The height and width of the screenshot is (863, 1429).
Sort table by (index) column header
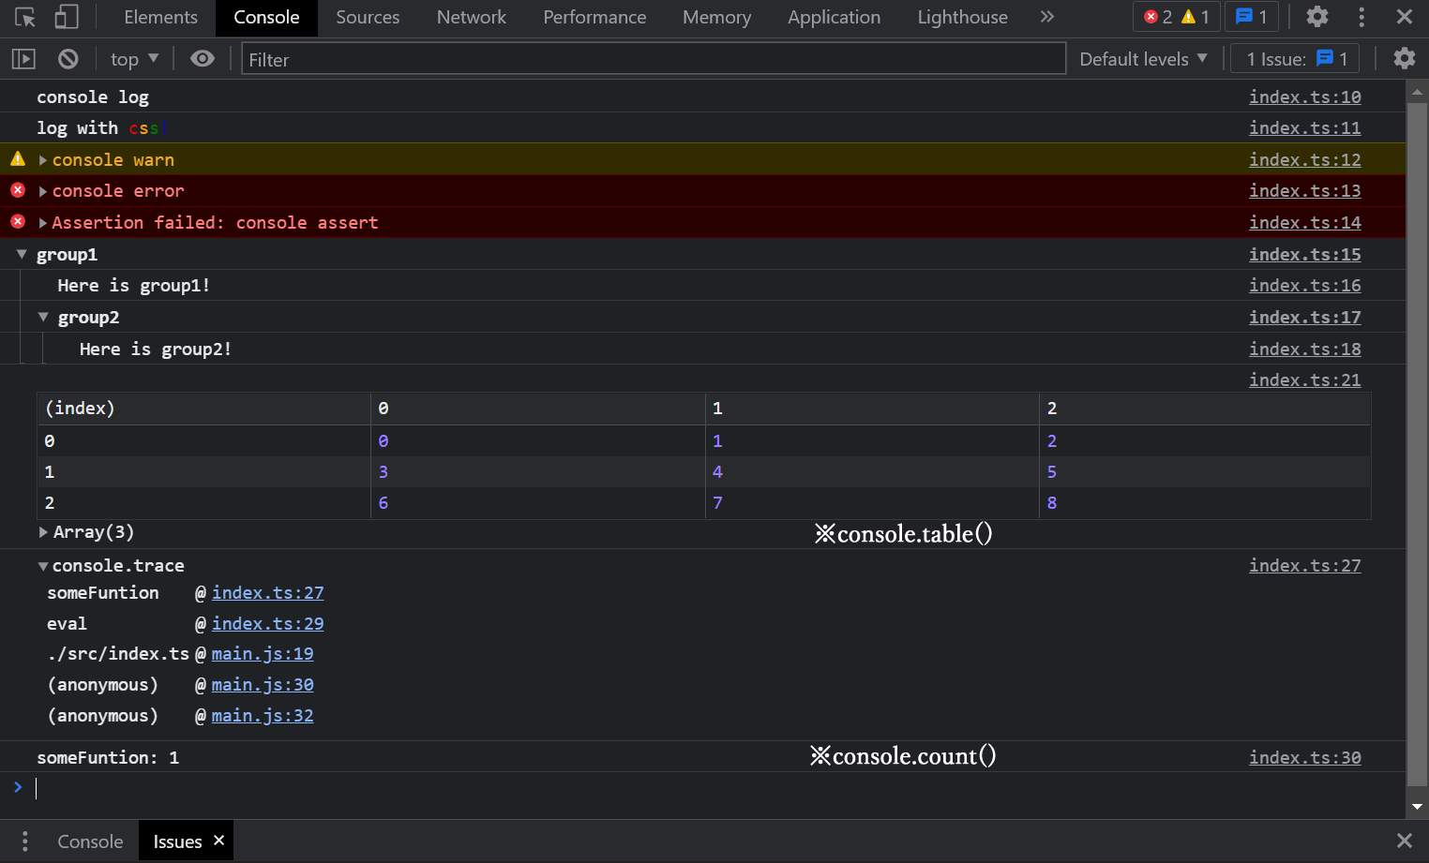pyautogui.click(x=203, y=409)
